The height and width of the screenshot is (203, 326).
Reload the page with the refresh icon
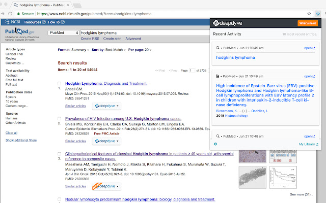(x=10, y=14)
